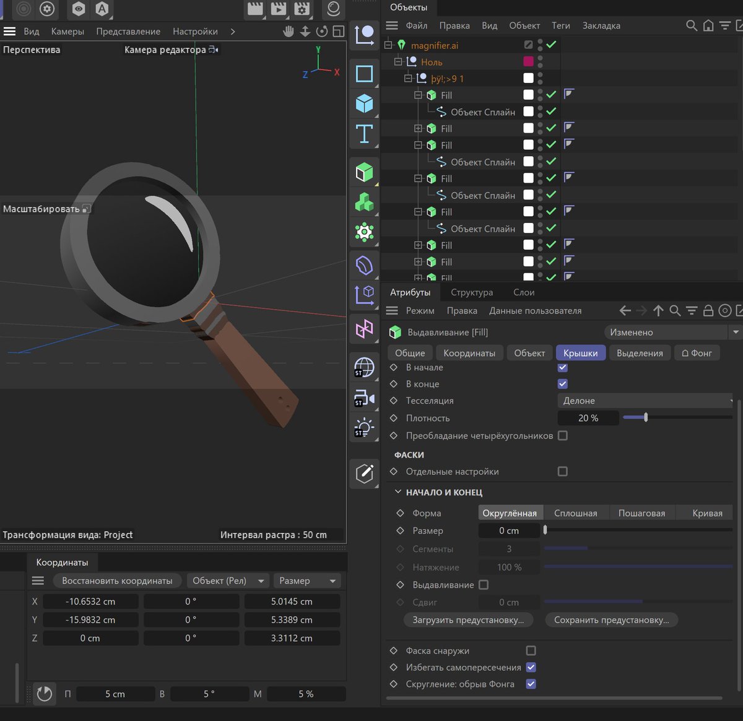Viewport: 743px width, 721px height.
Task: Click the edit pencil hexagon icon
Action: click(364, 474)
